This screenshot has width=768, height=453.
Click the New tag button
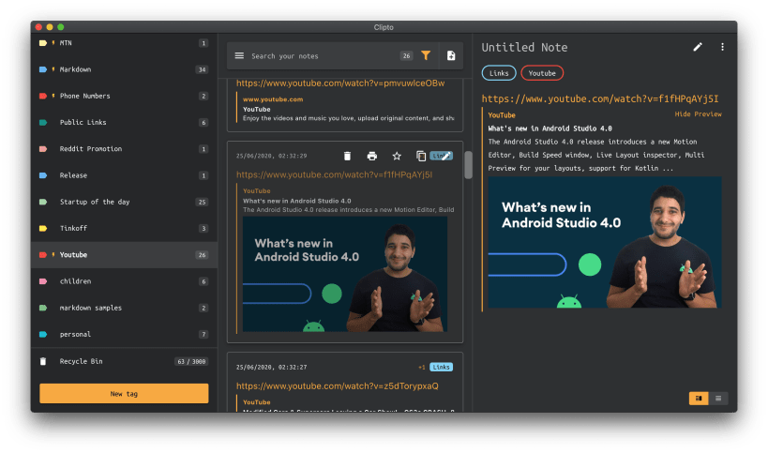[x=124, y=394]
